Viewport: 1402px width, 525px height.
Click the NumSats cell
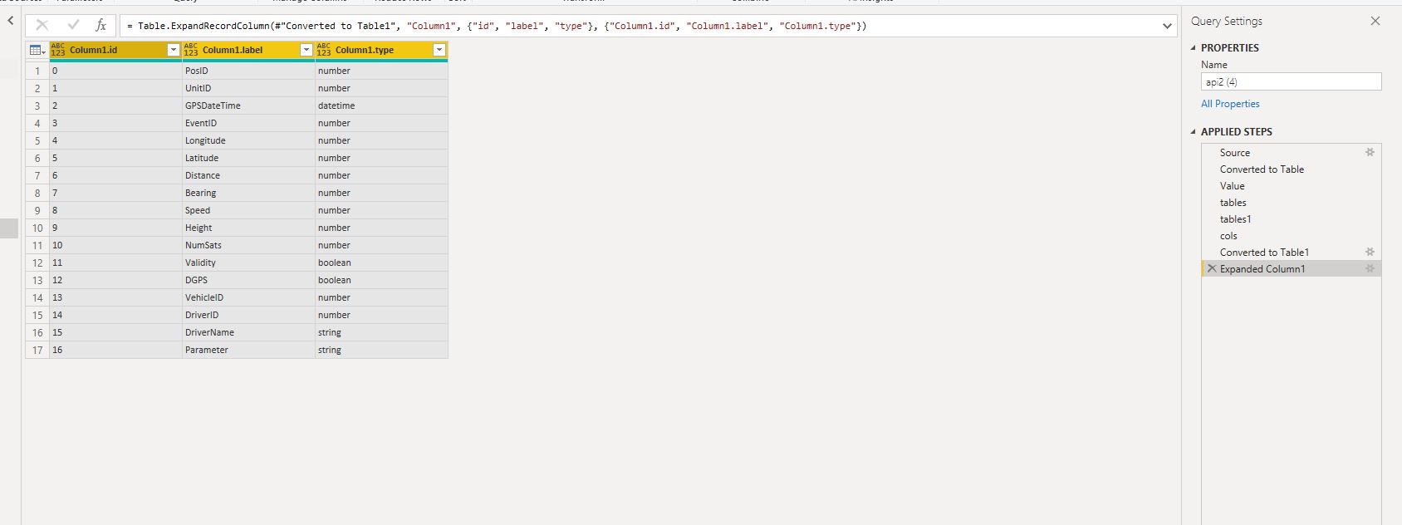point(248,245)
